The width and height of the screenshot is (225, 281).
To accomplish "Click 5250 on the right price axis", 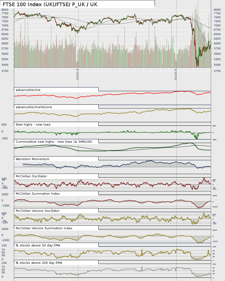I will click(217, 59).
